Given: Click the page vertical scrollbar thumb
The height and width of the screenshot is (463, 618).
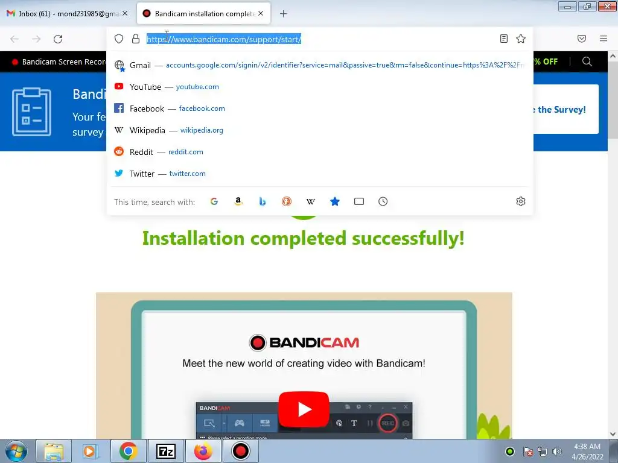Looking at the screenshot, I should tap(613, 99).
